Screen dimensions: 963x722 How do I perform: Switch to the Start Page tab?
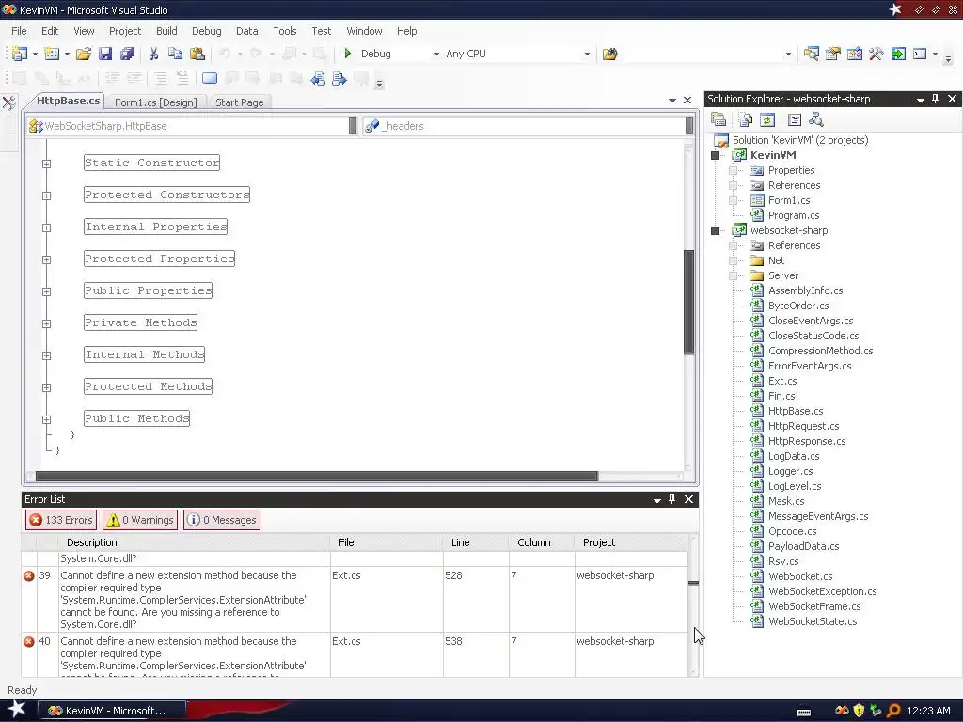click(x=239, y=102)
